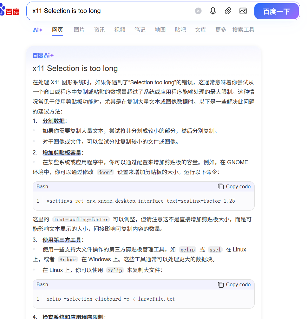Viewport: 307px width, 319px height.
Task: Focus the search input field
Action: (x=111, y=11)
